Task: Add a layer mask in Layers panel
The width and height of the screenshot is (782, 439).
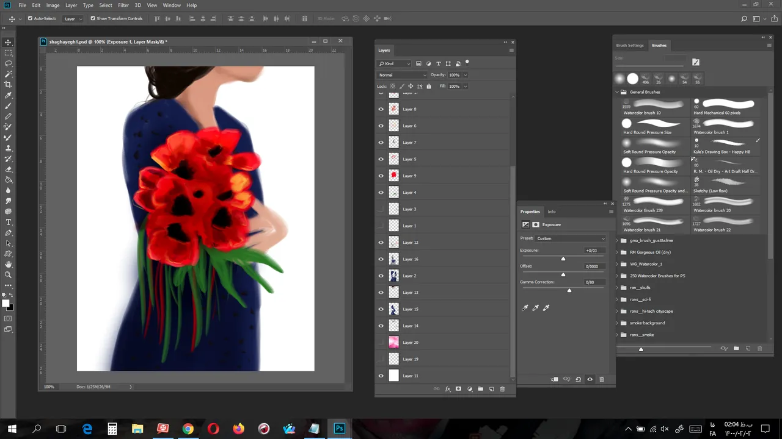Action: 459,389
